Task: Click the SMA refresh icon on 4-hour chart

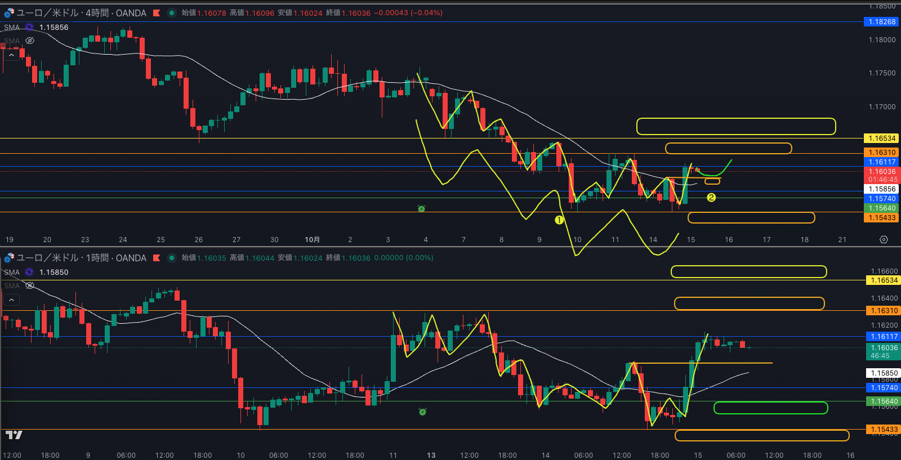Action: (x=29, y=27)
